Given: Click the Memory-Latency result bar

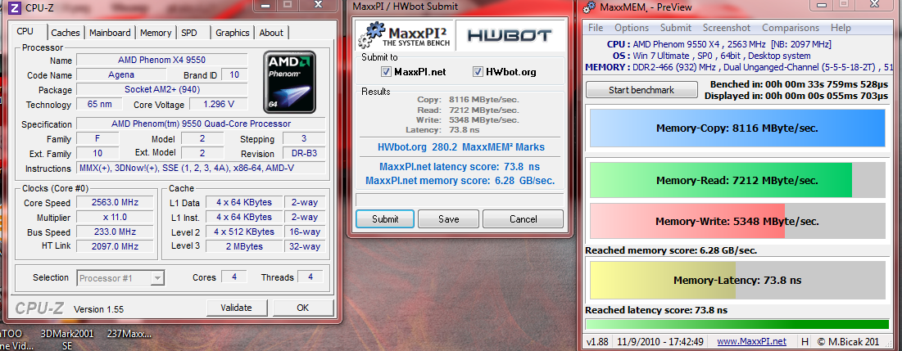Looking at the screenshot, I should [x=737, y=281].
